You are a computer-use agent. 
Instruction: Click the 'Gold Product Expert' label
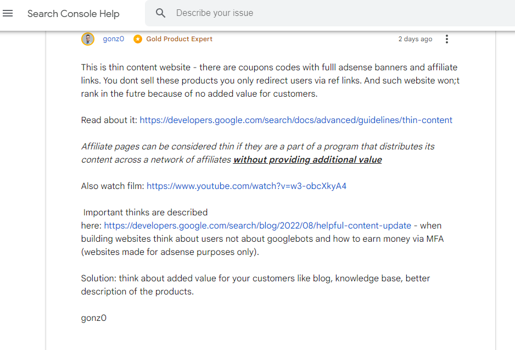[180, 39]
